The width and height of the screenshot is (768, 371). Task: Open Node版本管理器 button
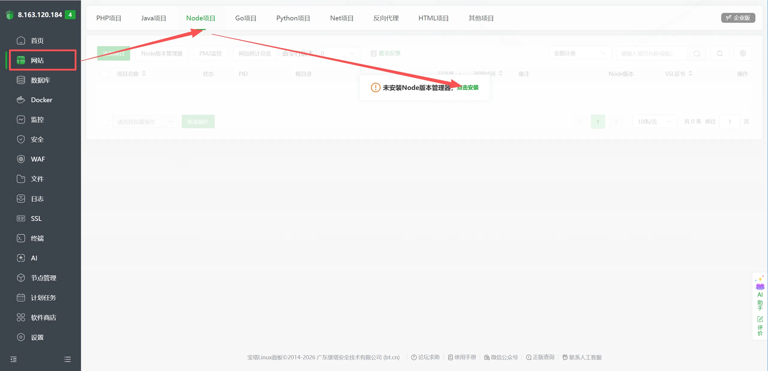(x=162, y=53)
